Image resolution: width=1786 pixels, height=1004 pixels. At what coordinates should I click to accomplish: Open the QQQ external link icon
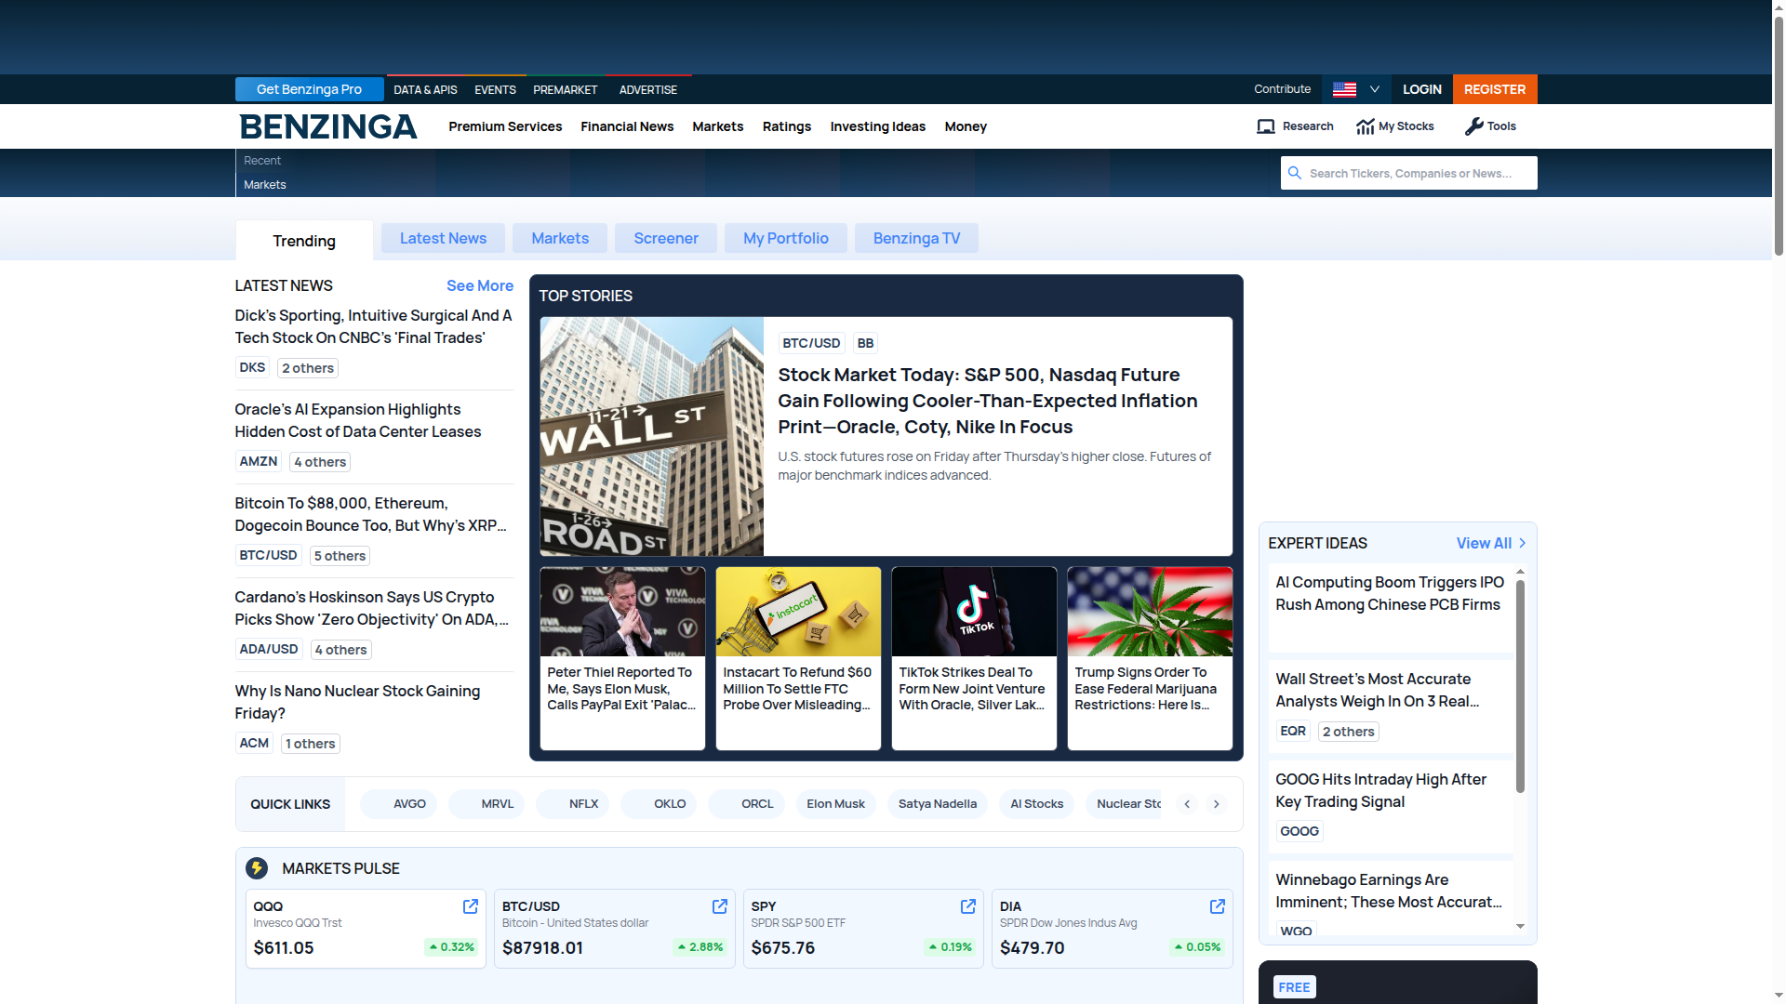[470, 906]
